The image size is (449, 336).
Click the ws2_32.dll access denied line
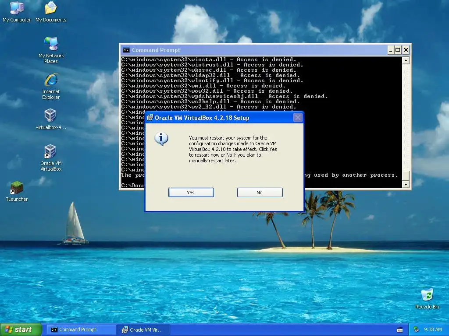point(209,107)
